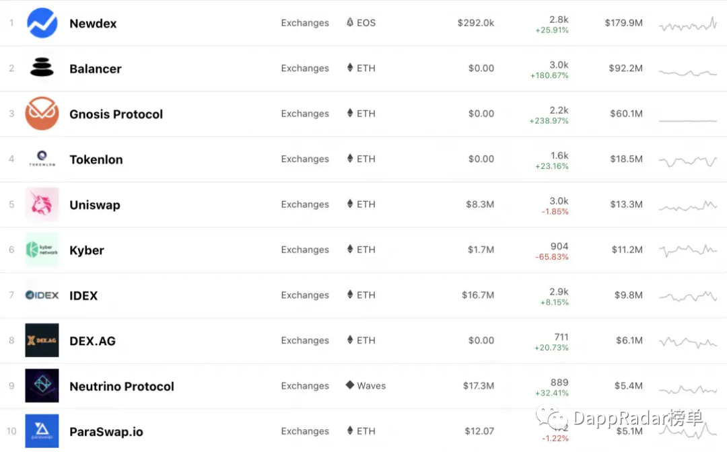
Task: Select the ParaSwap.io blue logo icon
Action: point(42,430)
